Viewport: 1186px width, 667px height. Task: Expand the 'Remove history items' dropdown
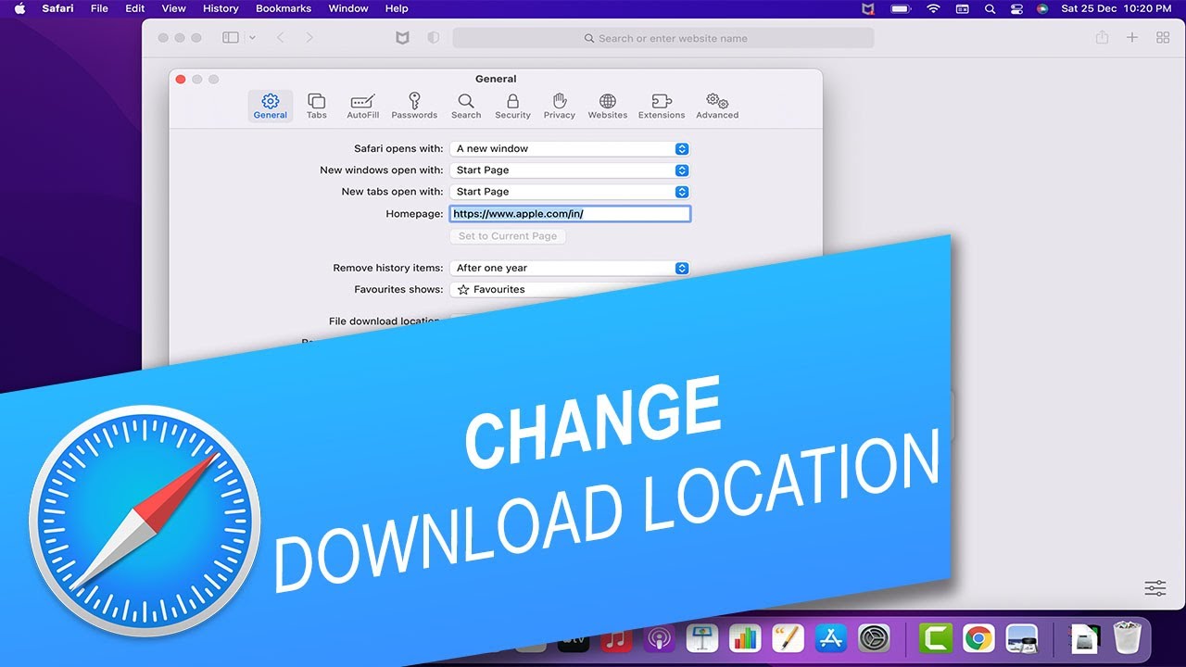pyautogui.click(x=570, y=268)
